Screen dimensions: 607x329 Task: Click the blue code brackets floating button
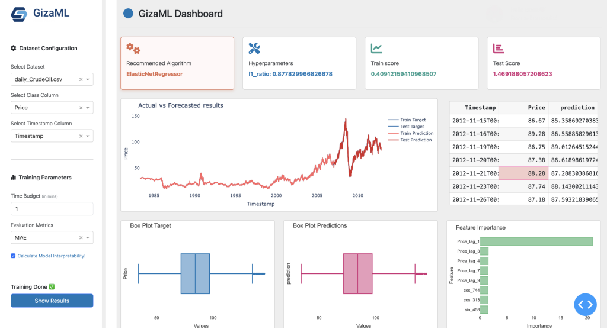[x=585, y=305]
